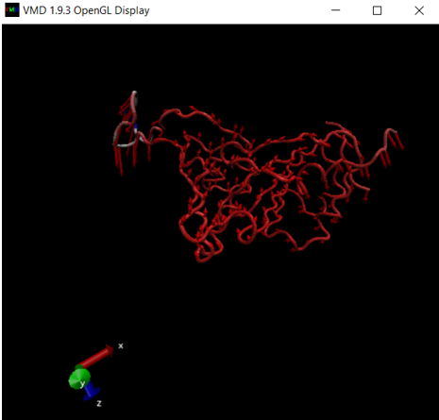Click the green y-axis cylinder of the axes indicator
The height and width of the screenshot is (420, 439).
tap(79, 378)
